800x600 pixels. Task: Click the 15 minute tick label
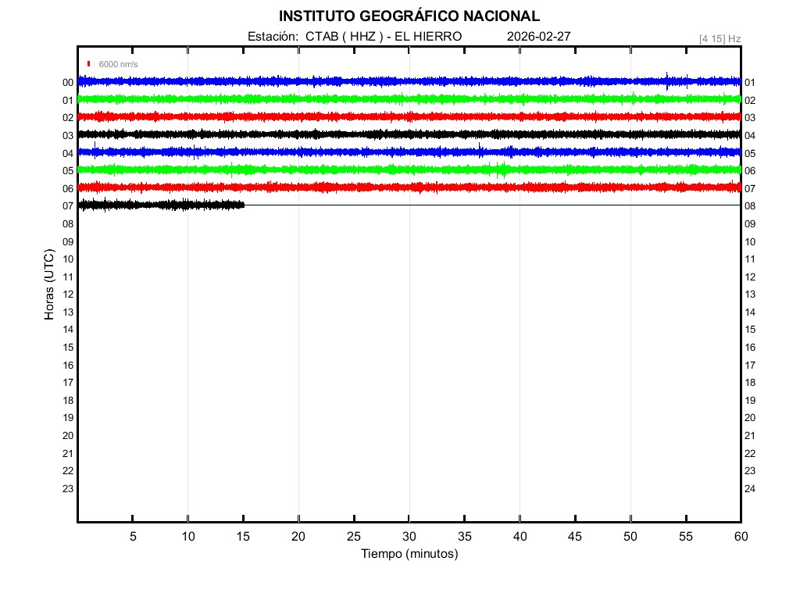pos(243,536)
